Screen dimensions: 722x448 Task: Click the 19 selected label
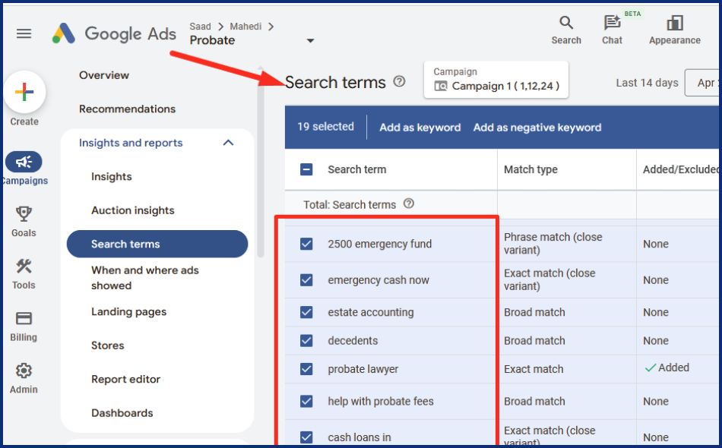(325, 127)
